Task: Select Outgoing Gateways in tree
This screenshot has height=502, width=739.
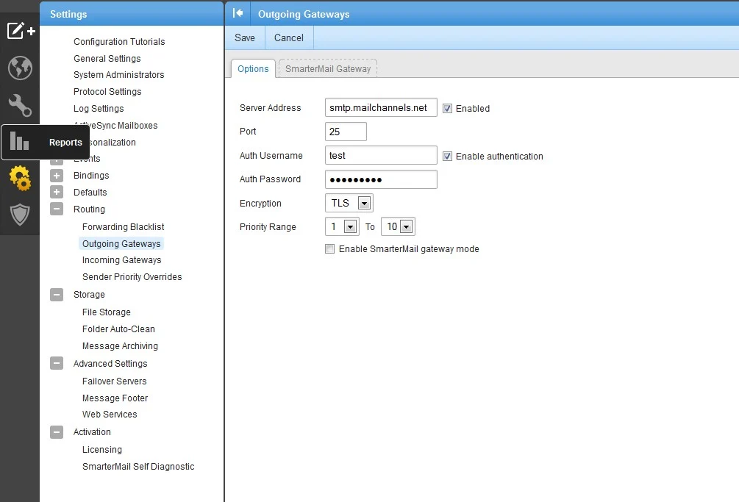Action: (x=121, y=243)
